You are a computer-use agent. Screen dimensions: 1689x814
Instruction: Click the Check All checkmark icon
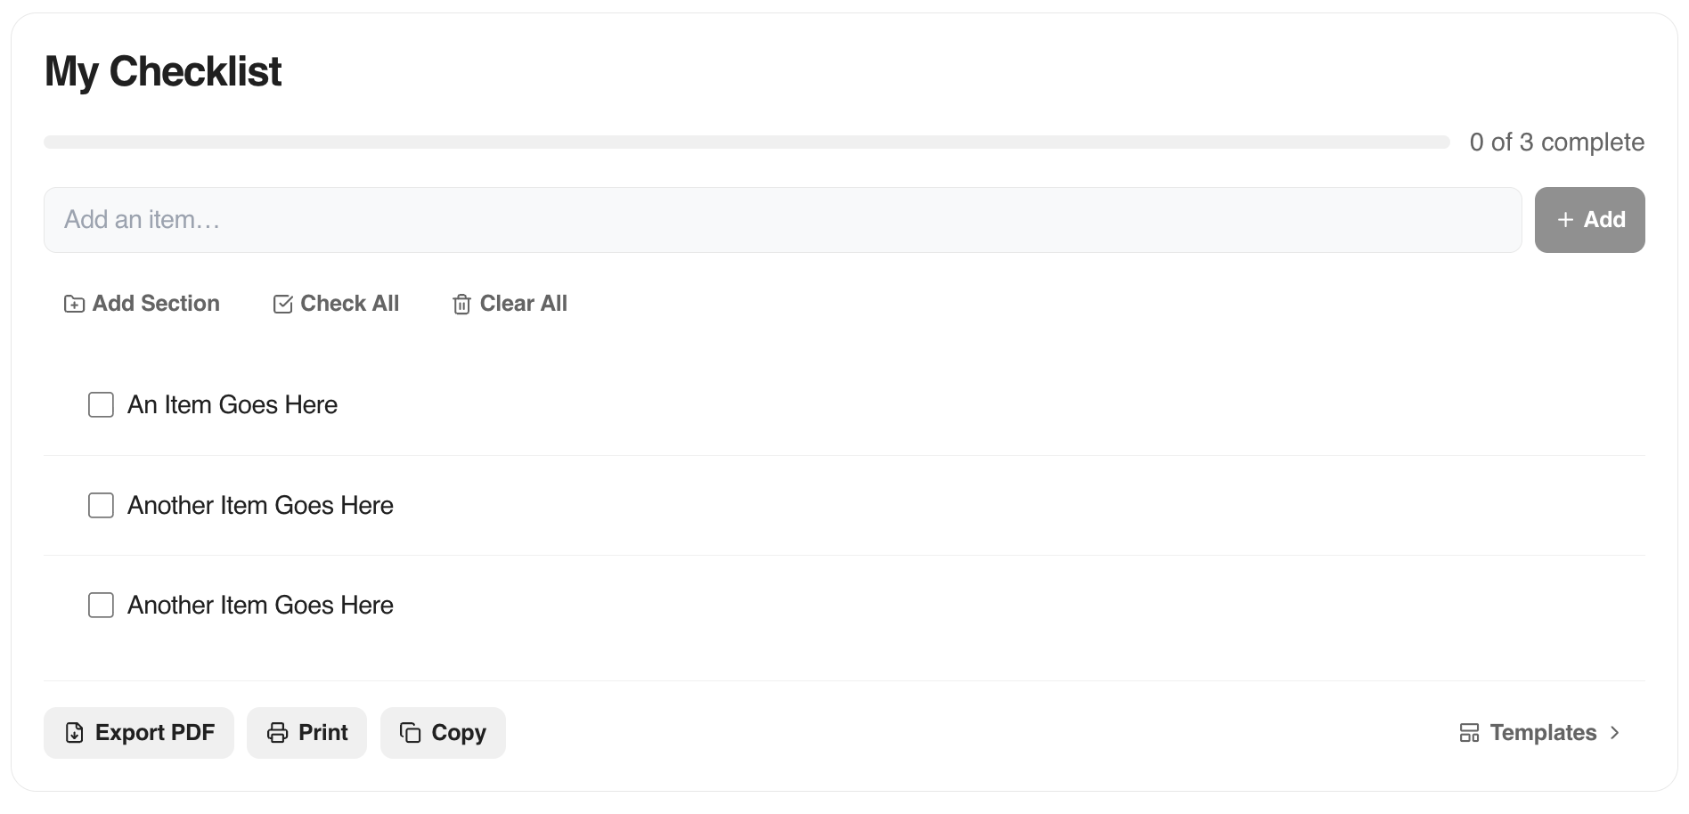(x=281, y=304)
